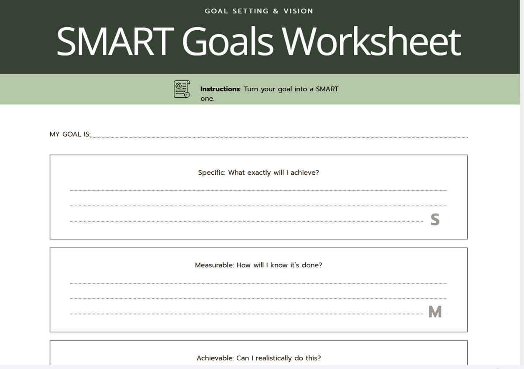Click "Achievable: Can I realistically do this?" heading
Viewport: 524px width, 369px height.
259,358
